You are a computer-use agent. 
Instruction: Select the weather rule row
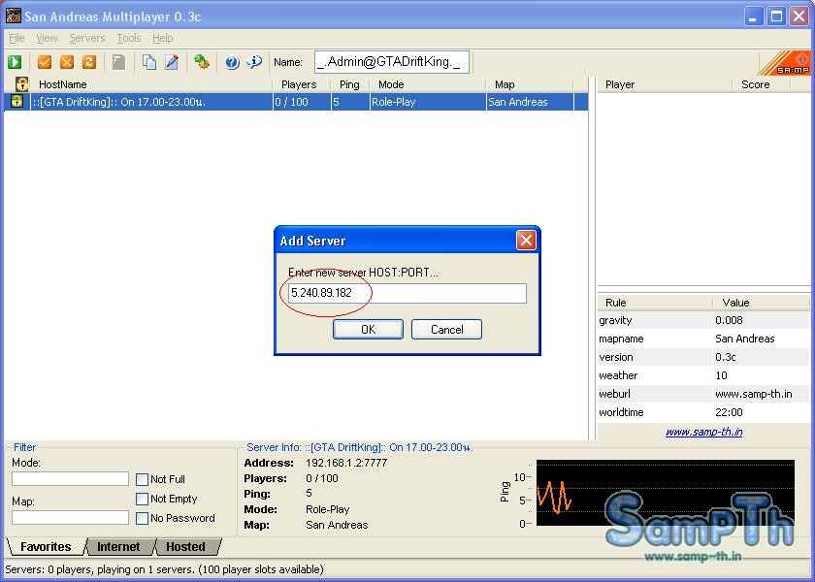click(703, 375)
